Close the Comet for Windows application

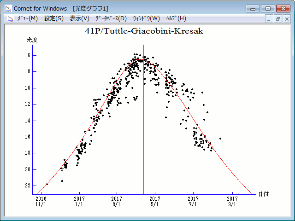pos(283,9)
